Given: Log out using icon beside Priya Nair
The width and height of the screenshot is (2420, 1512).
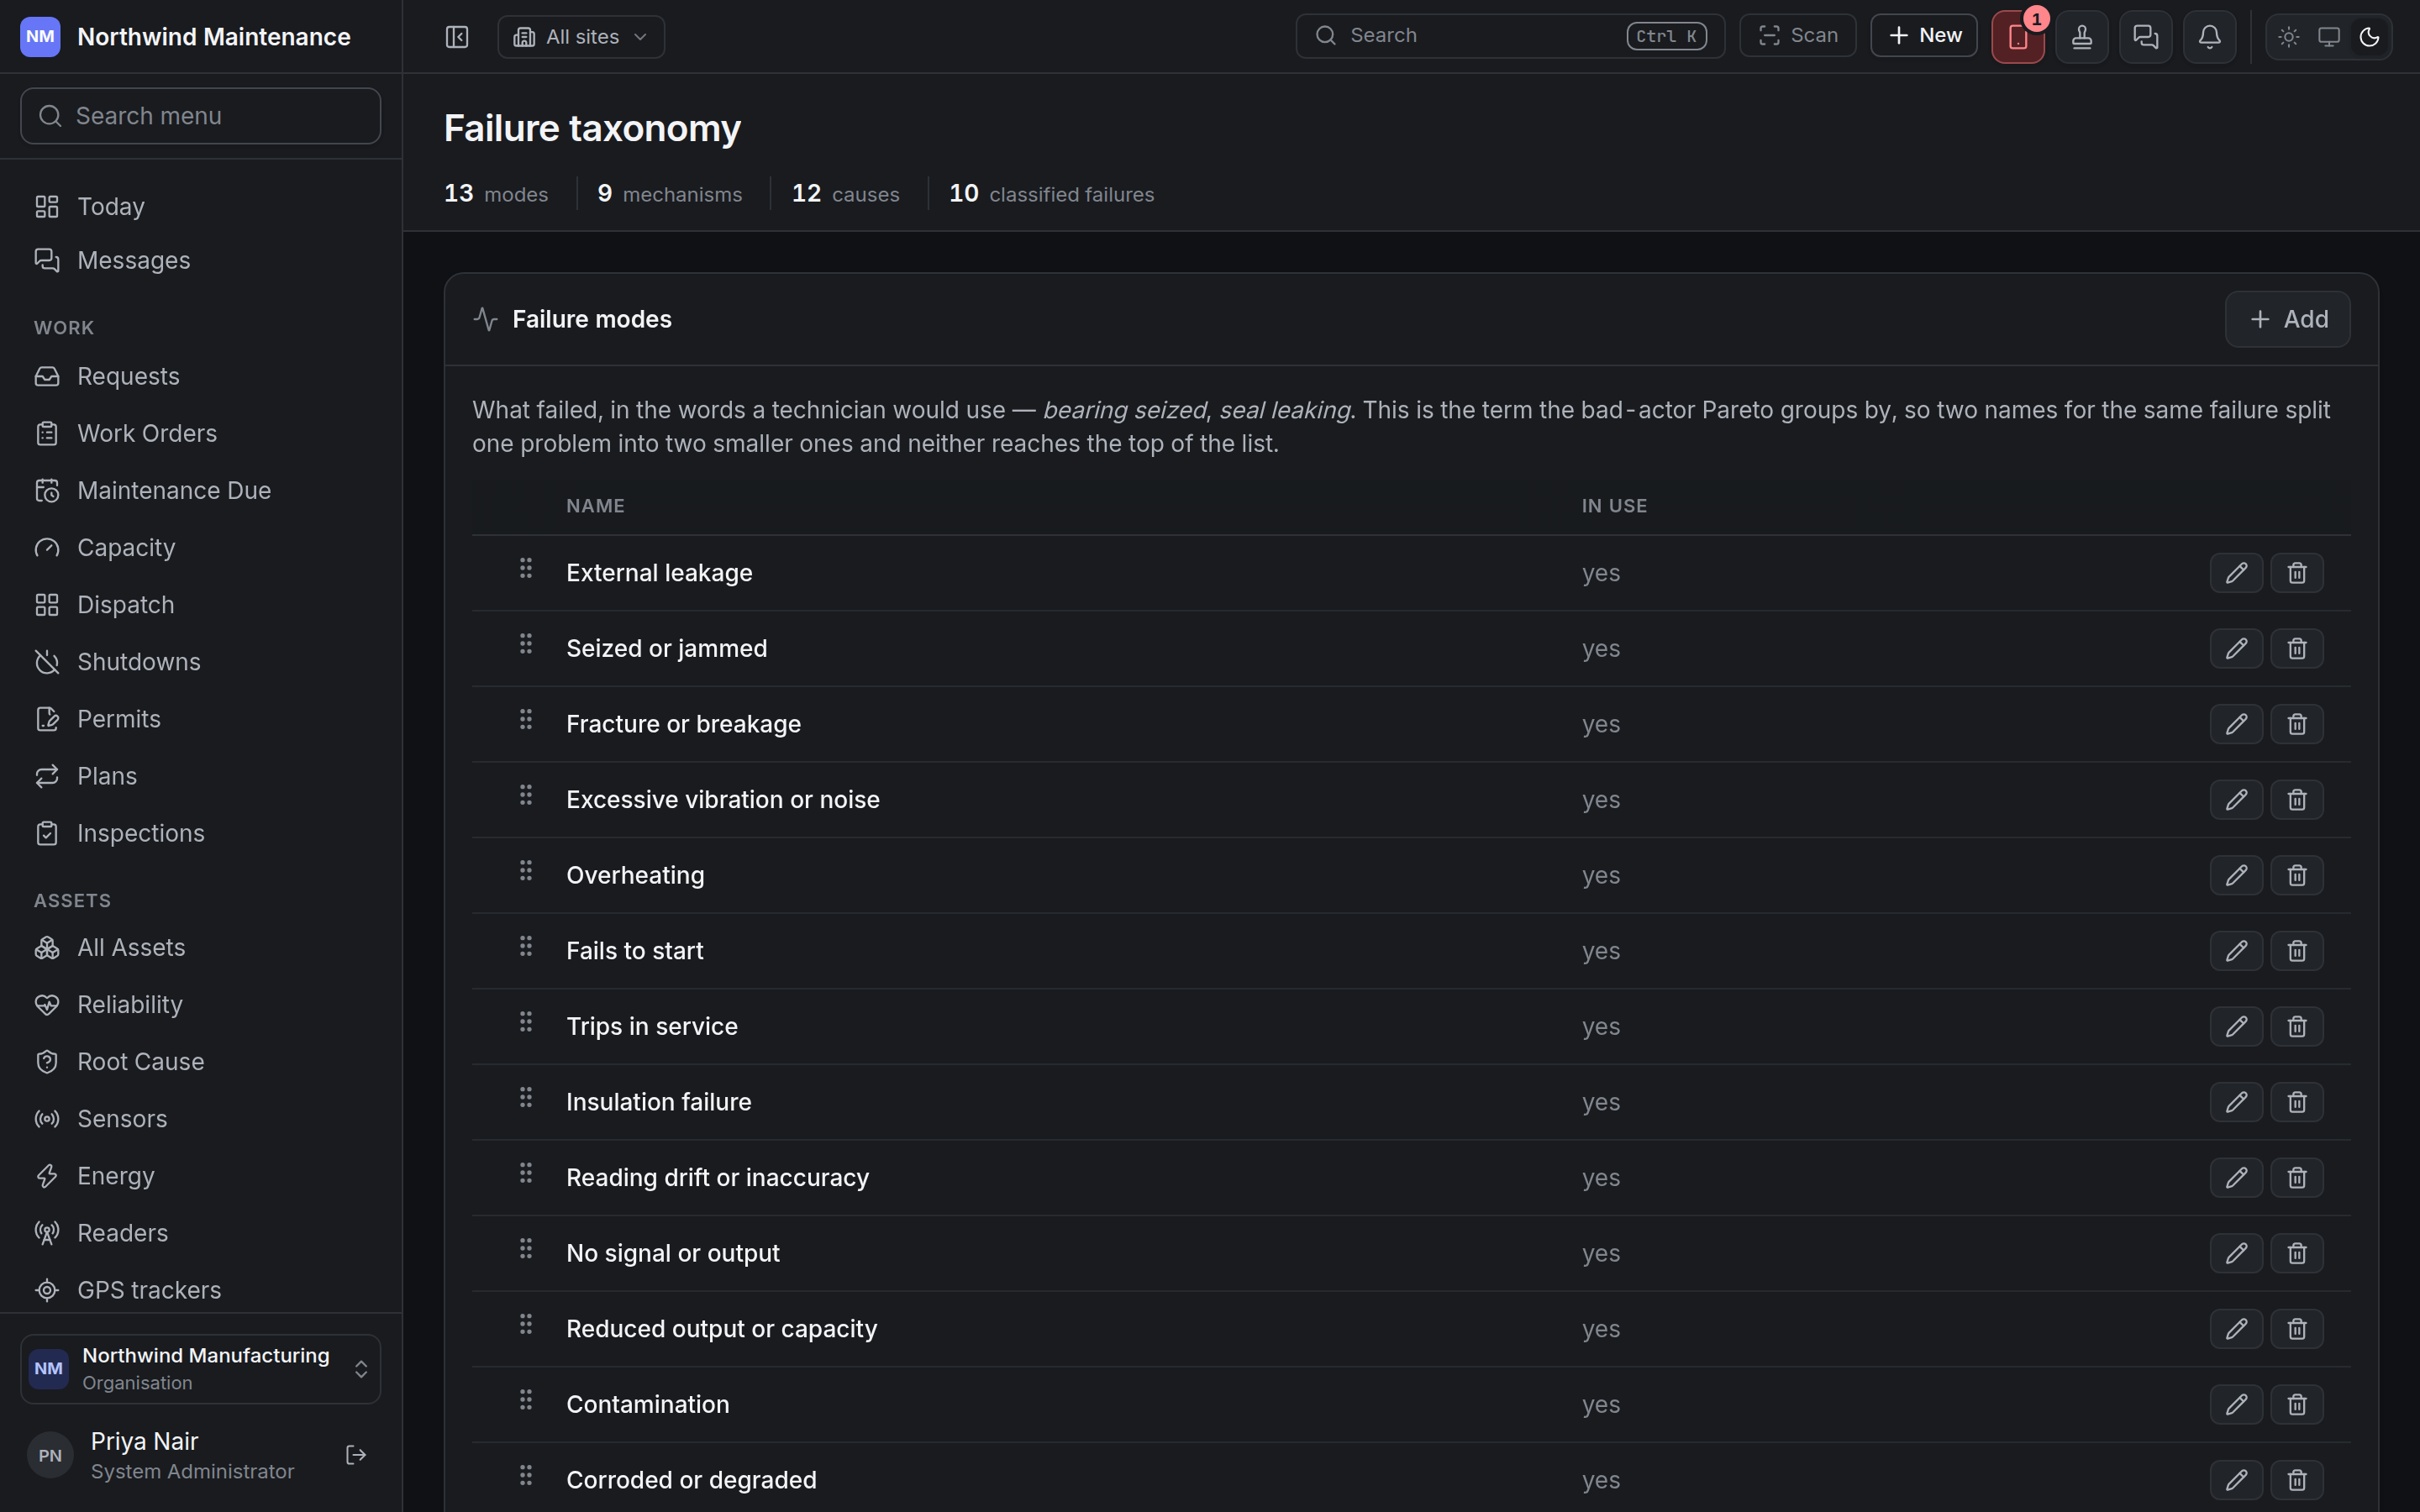Looking at the screenshot, I should [x=356, y=1455].
